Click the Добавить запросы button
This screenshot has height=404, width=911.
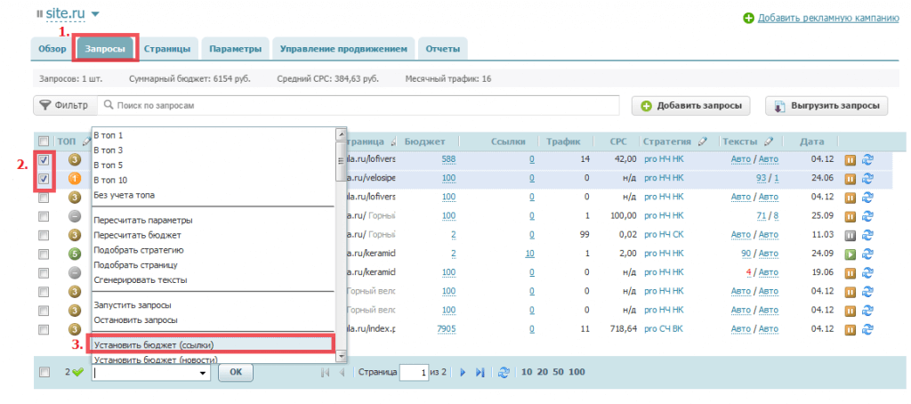click(690, 107)
